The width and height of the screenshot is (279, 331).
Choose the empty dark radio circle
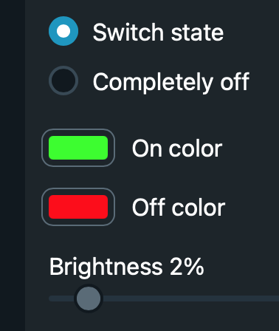point(63,81)
